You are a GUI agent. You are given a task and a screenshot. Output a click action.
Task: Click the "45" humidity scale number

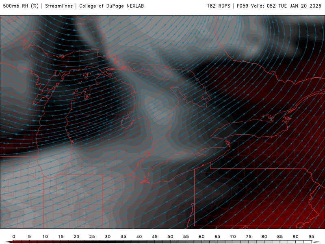[x=155, y=237]
